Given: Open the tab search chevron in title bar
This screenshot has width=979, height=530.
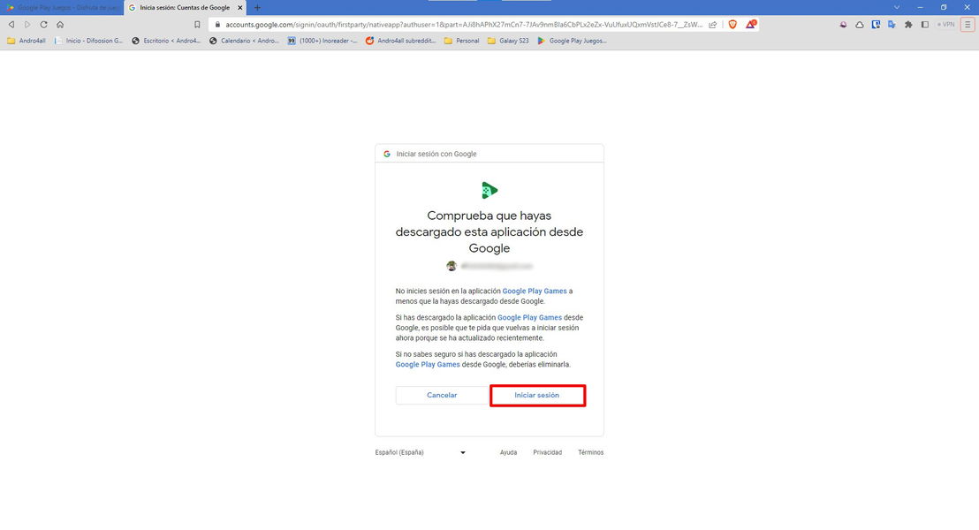Looking at the screenshot, I should pos(897,7).
